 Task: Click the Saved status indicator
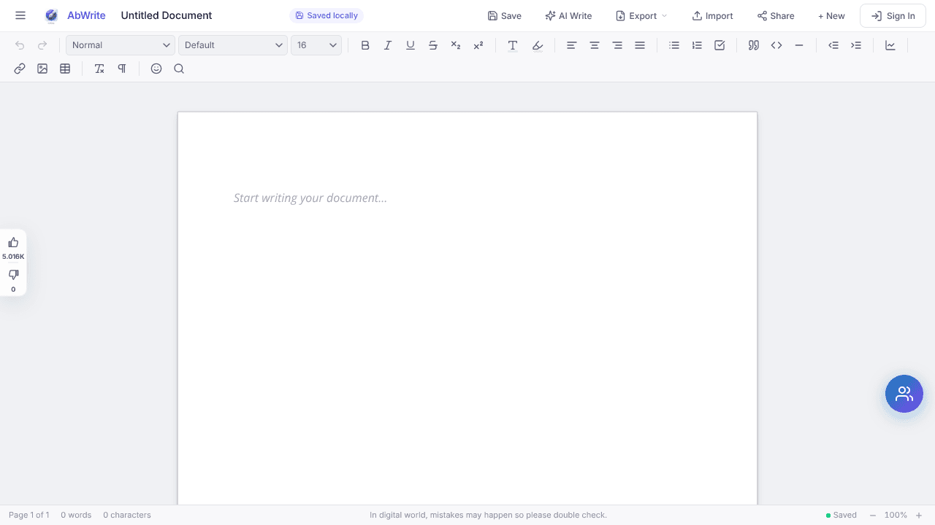pyautogui.click(x=841, y=515)
